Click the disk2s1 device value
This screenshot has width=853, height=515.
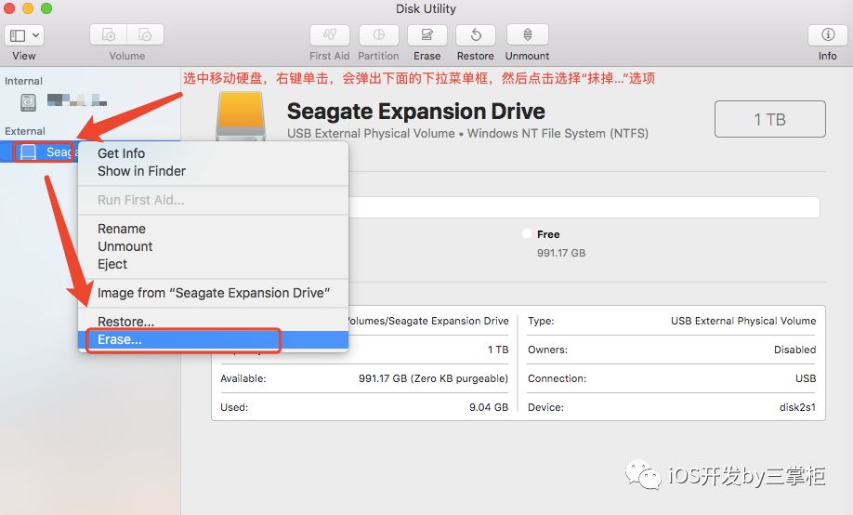[797, 407]
